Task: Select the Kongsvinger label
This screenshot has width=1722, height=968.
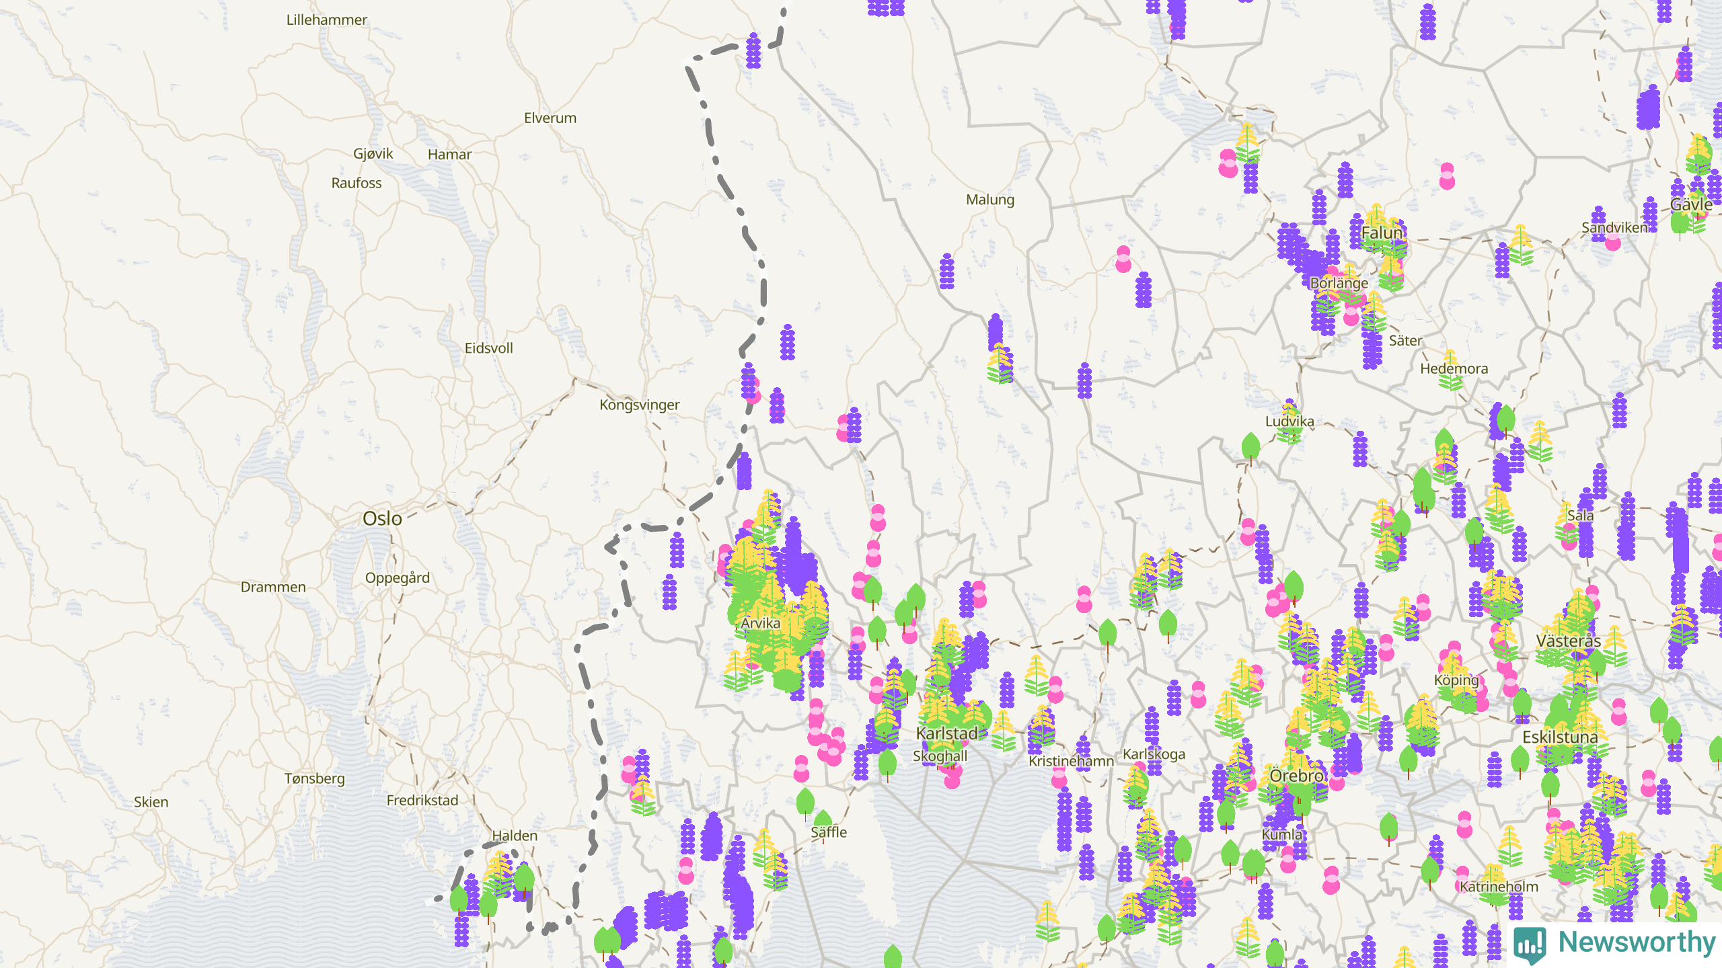Action: point(640,405)
